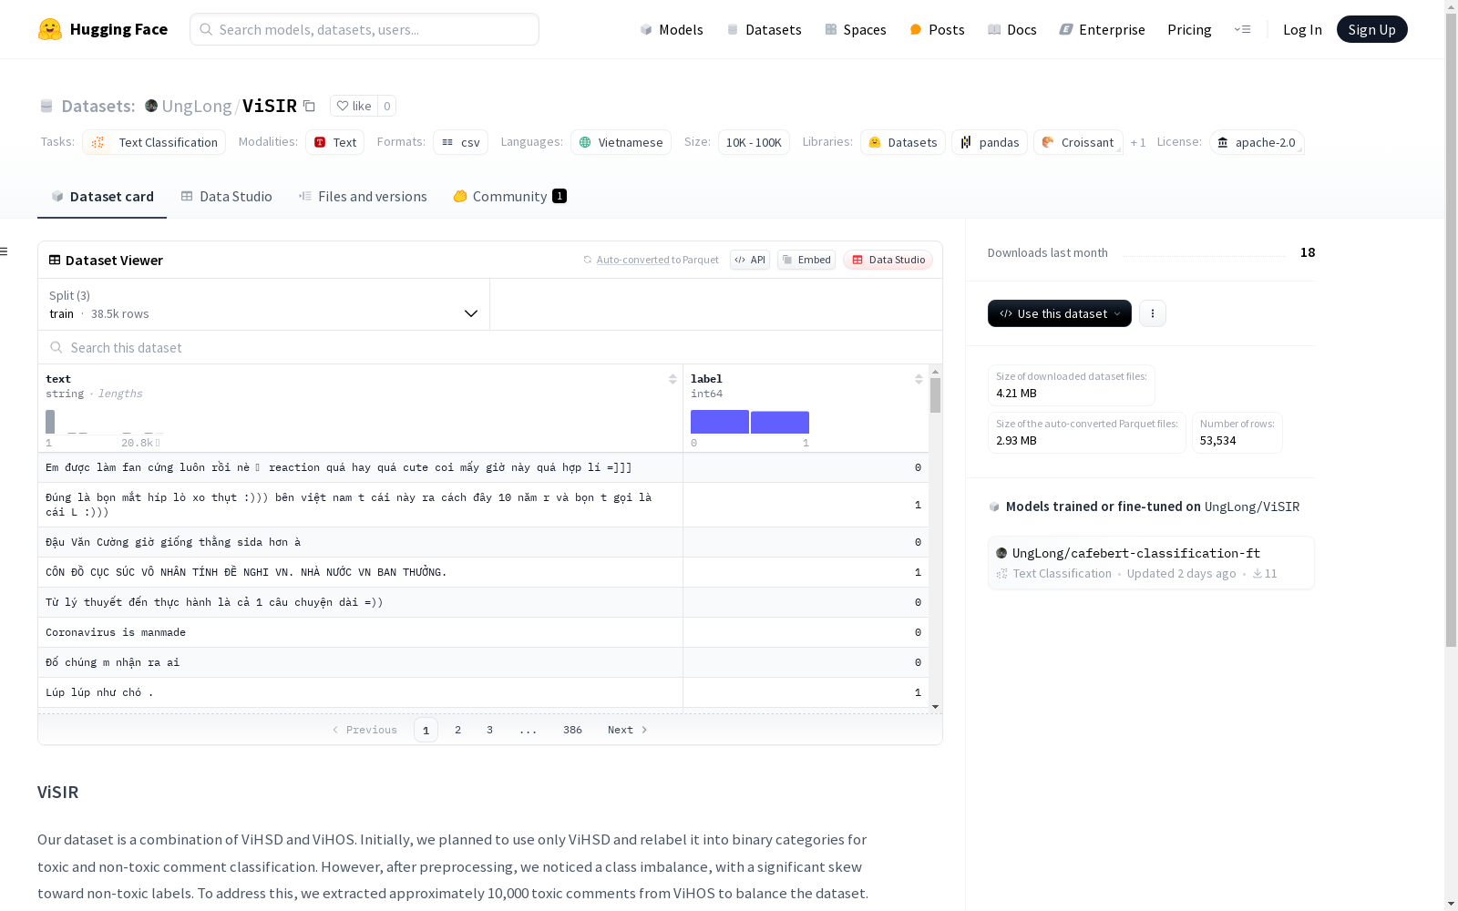Click the label 1 histogram bar

pyautogui.click(x=780, y=423)
